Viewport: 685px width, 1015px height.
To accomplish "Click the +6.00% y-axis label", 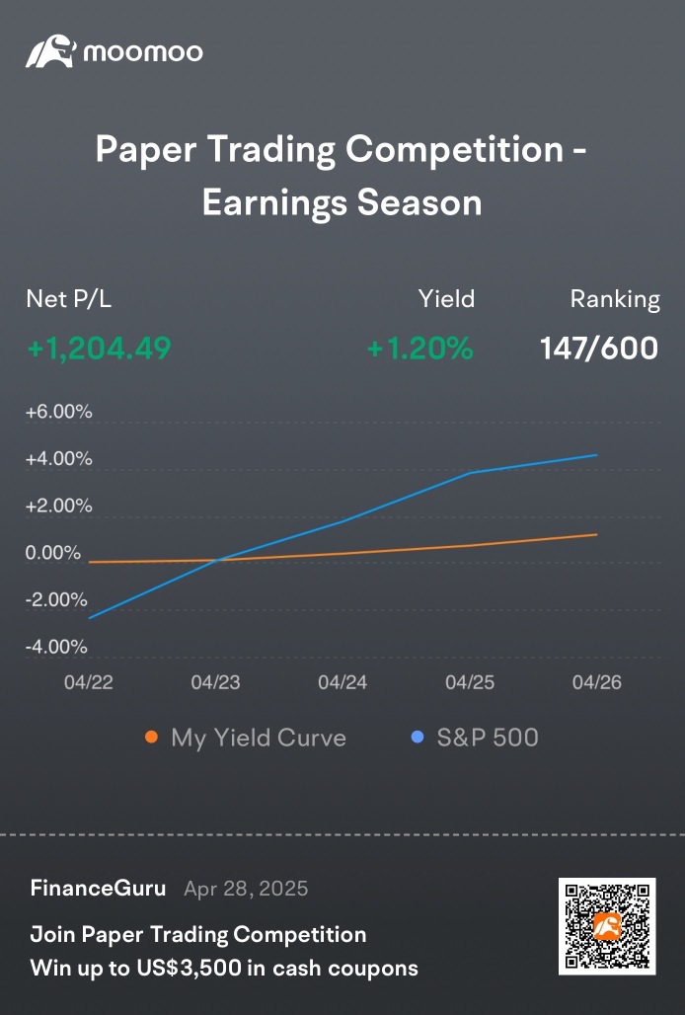I will 59,412.
